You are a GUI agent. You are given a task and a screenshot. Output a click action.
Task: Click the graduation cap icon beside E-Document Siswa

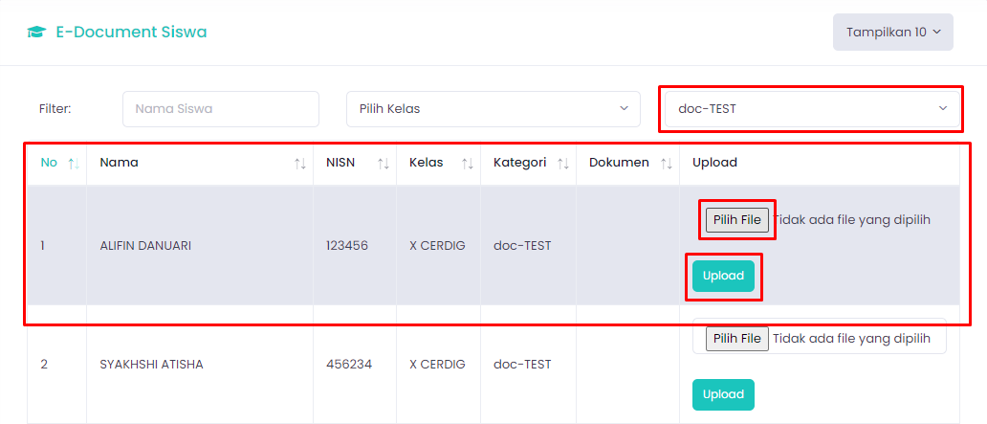click(36, 33)
